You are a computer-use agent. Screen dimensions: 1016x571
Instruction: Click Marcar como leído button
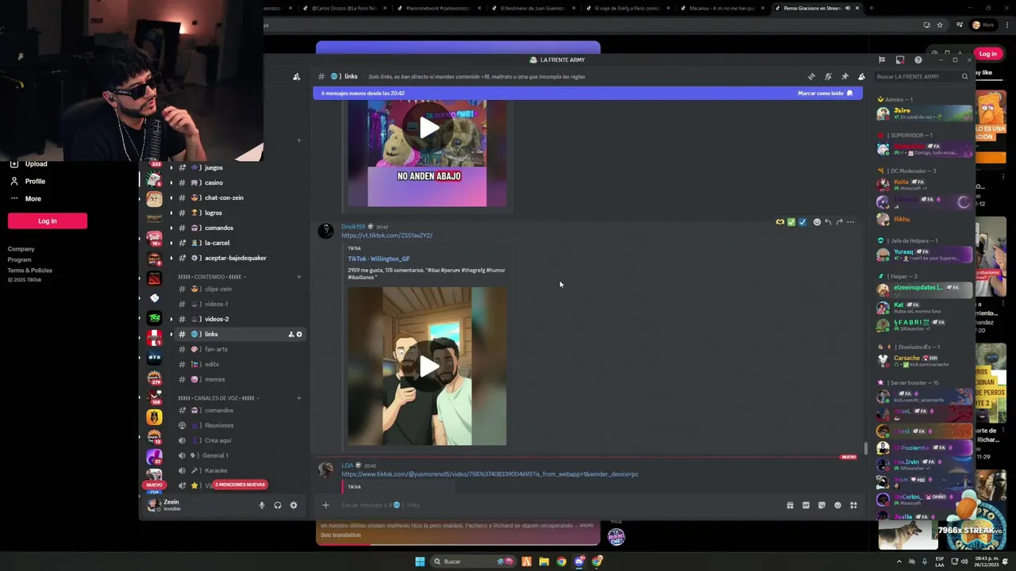825,93
